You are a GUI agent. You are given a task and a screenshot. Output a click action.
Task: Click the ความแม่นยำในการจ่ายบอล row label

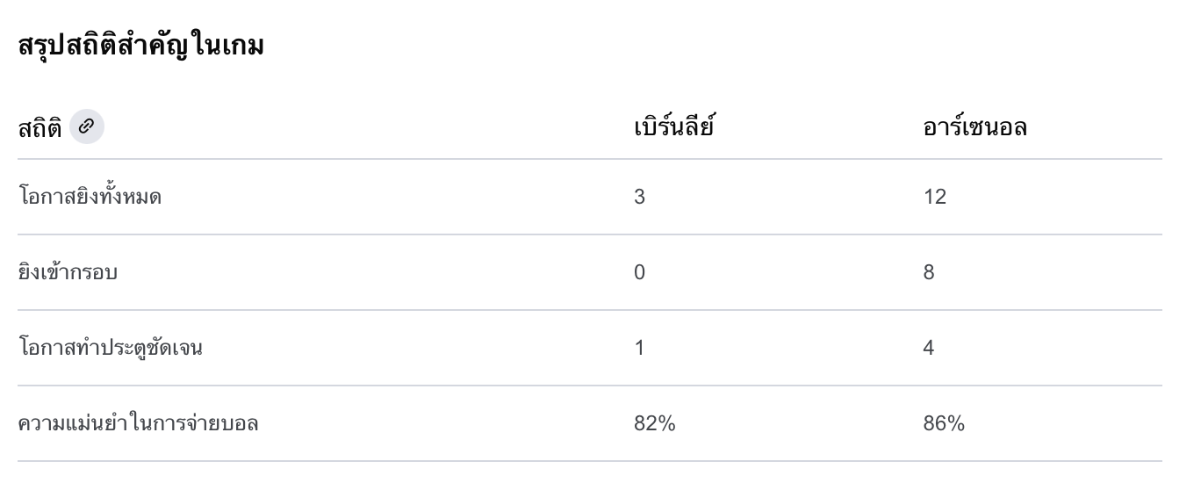[x=138, y=423]
